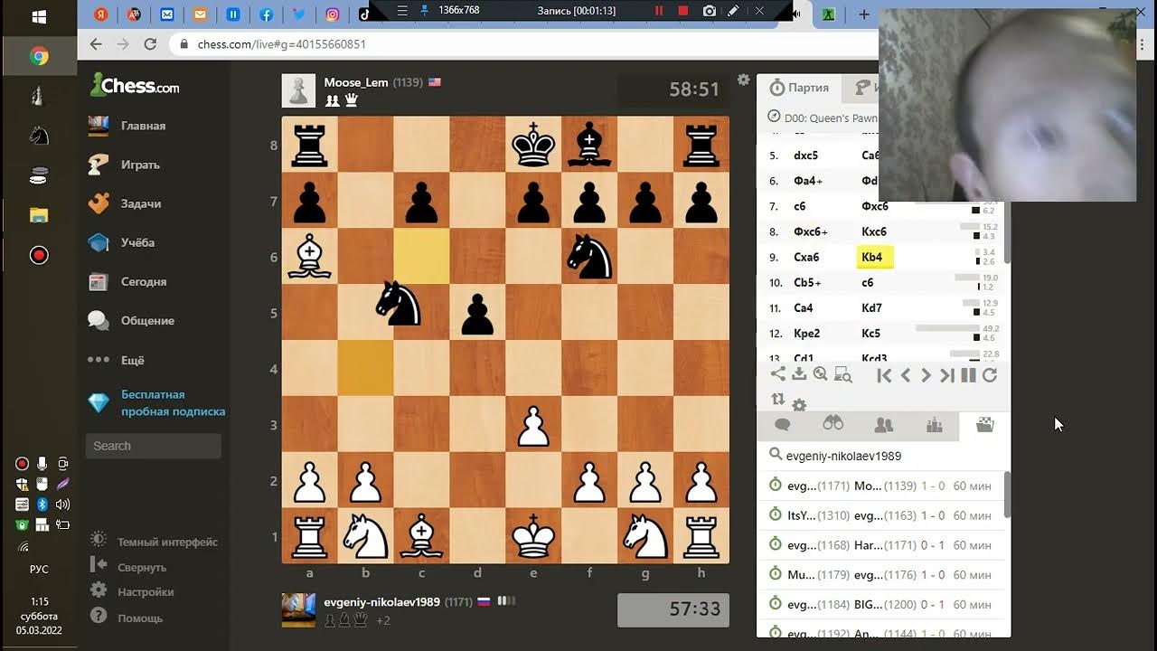Click the Bluetooth tray icon
Screen dimensions: 1157x651
[42, 505]
